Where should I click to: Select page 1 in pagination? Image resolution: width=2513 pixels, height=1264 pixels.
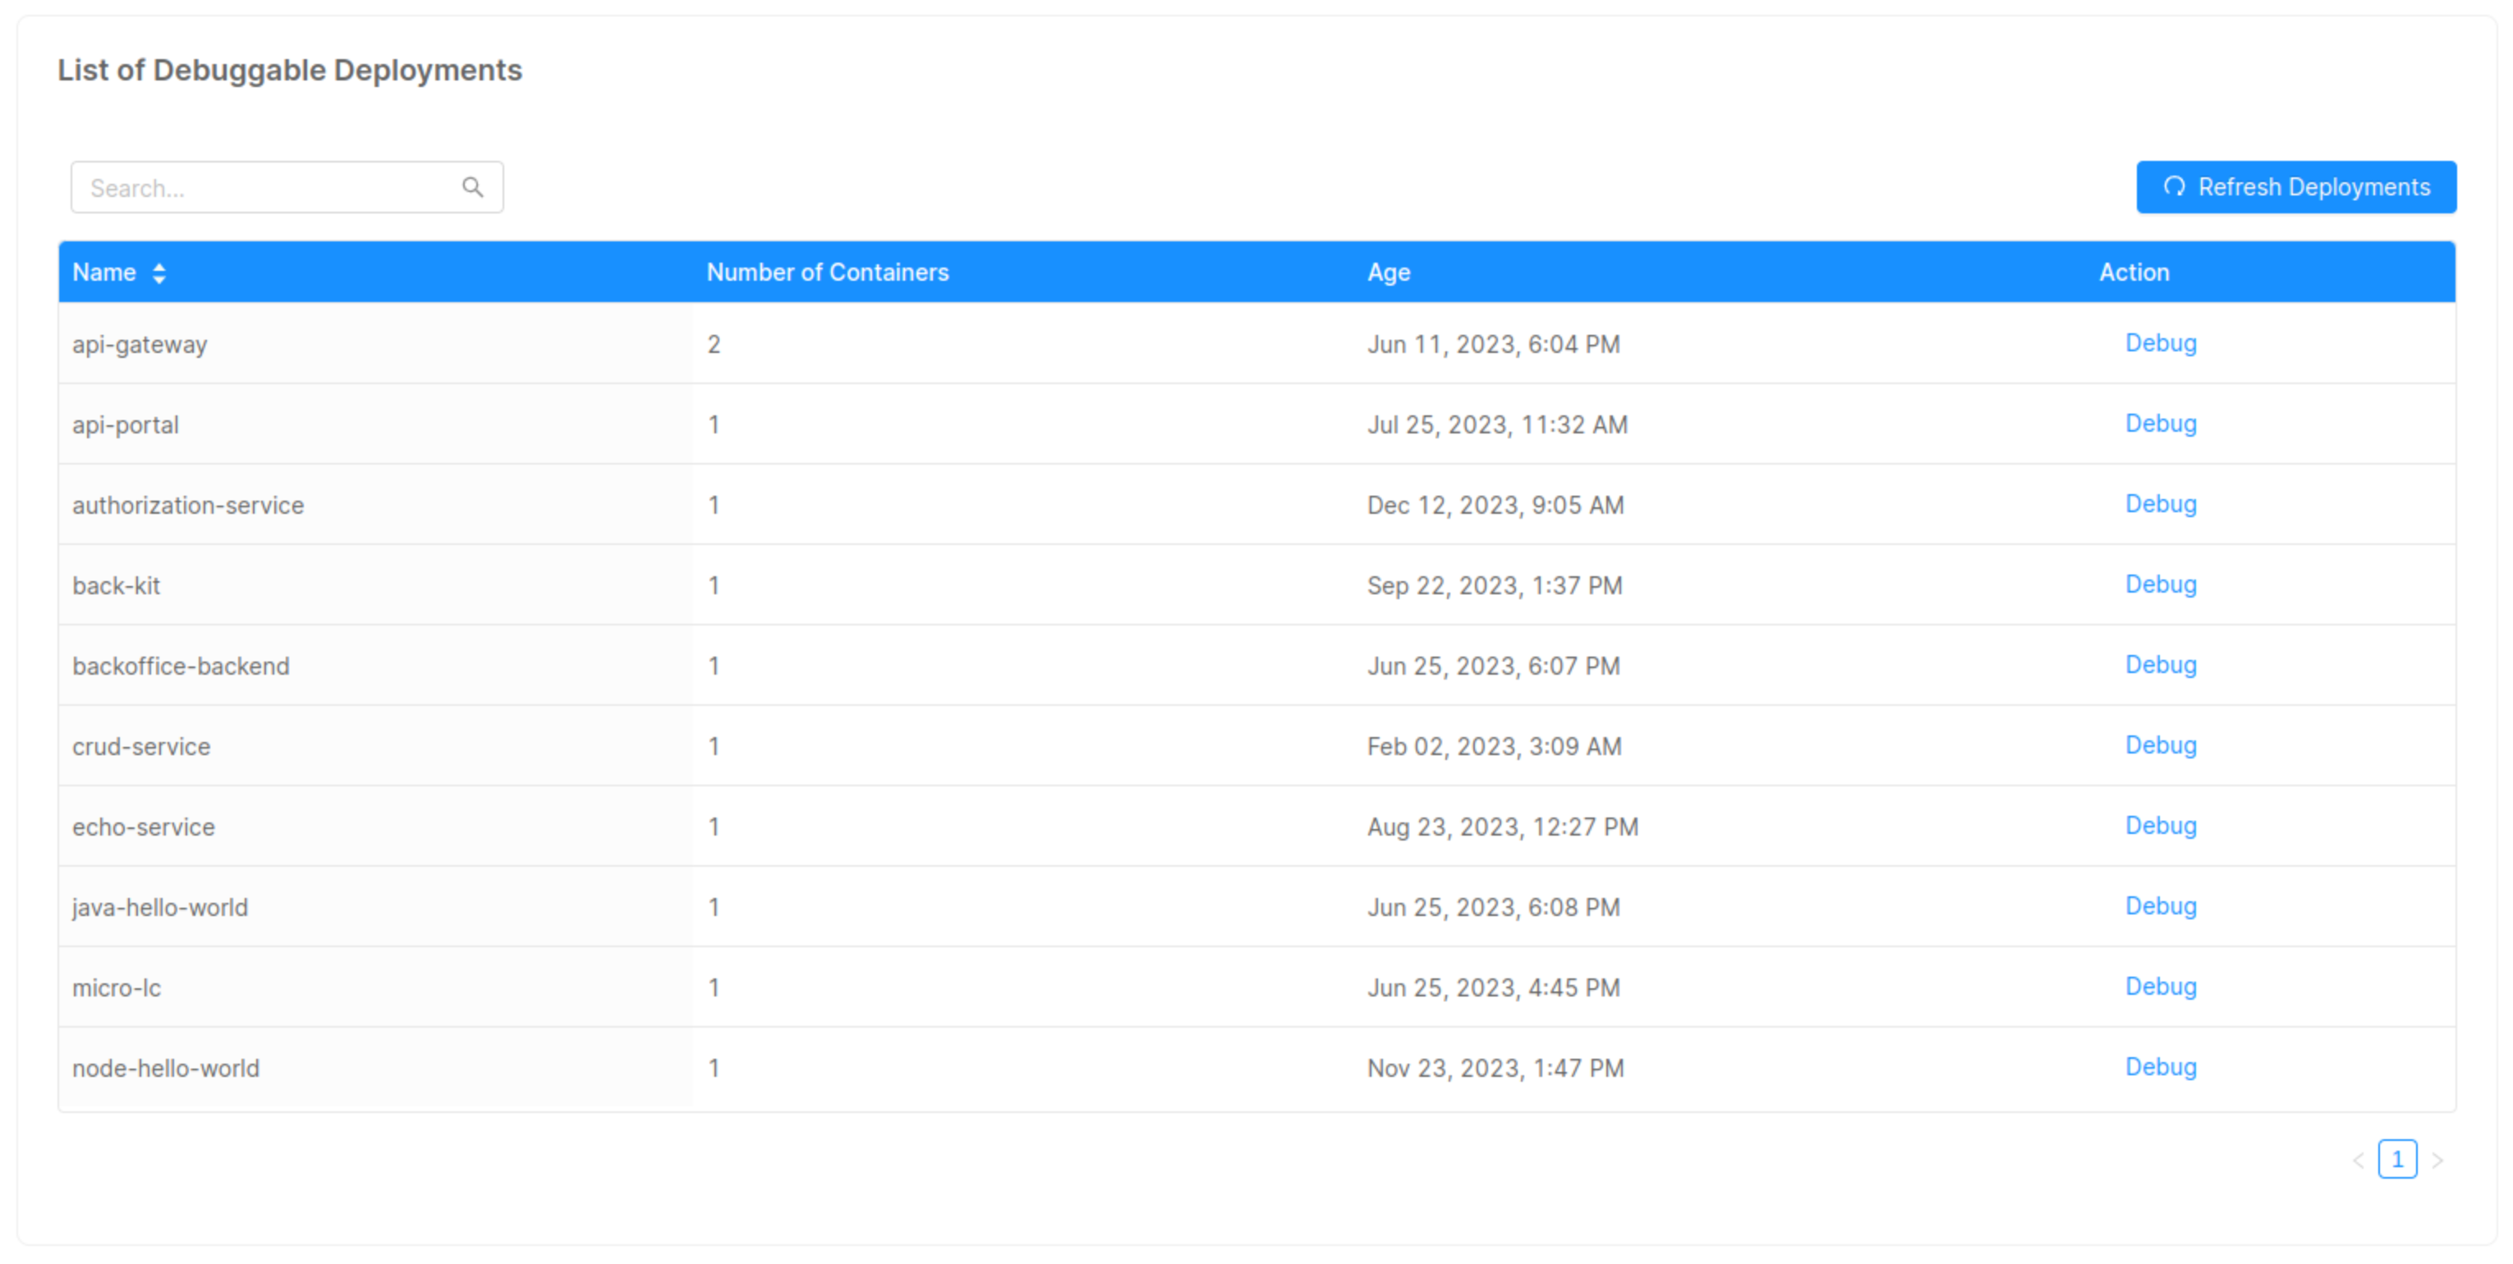pos(2397,1160)
